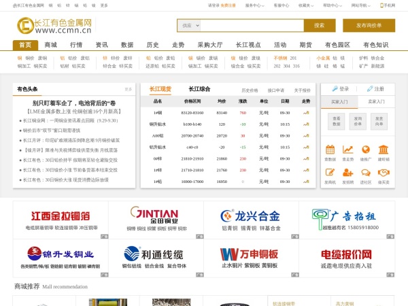Expand the 服务中心 dropdown menu
408x306 pixels.
coord(254,5)
